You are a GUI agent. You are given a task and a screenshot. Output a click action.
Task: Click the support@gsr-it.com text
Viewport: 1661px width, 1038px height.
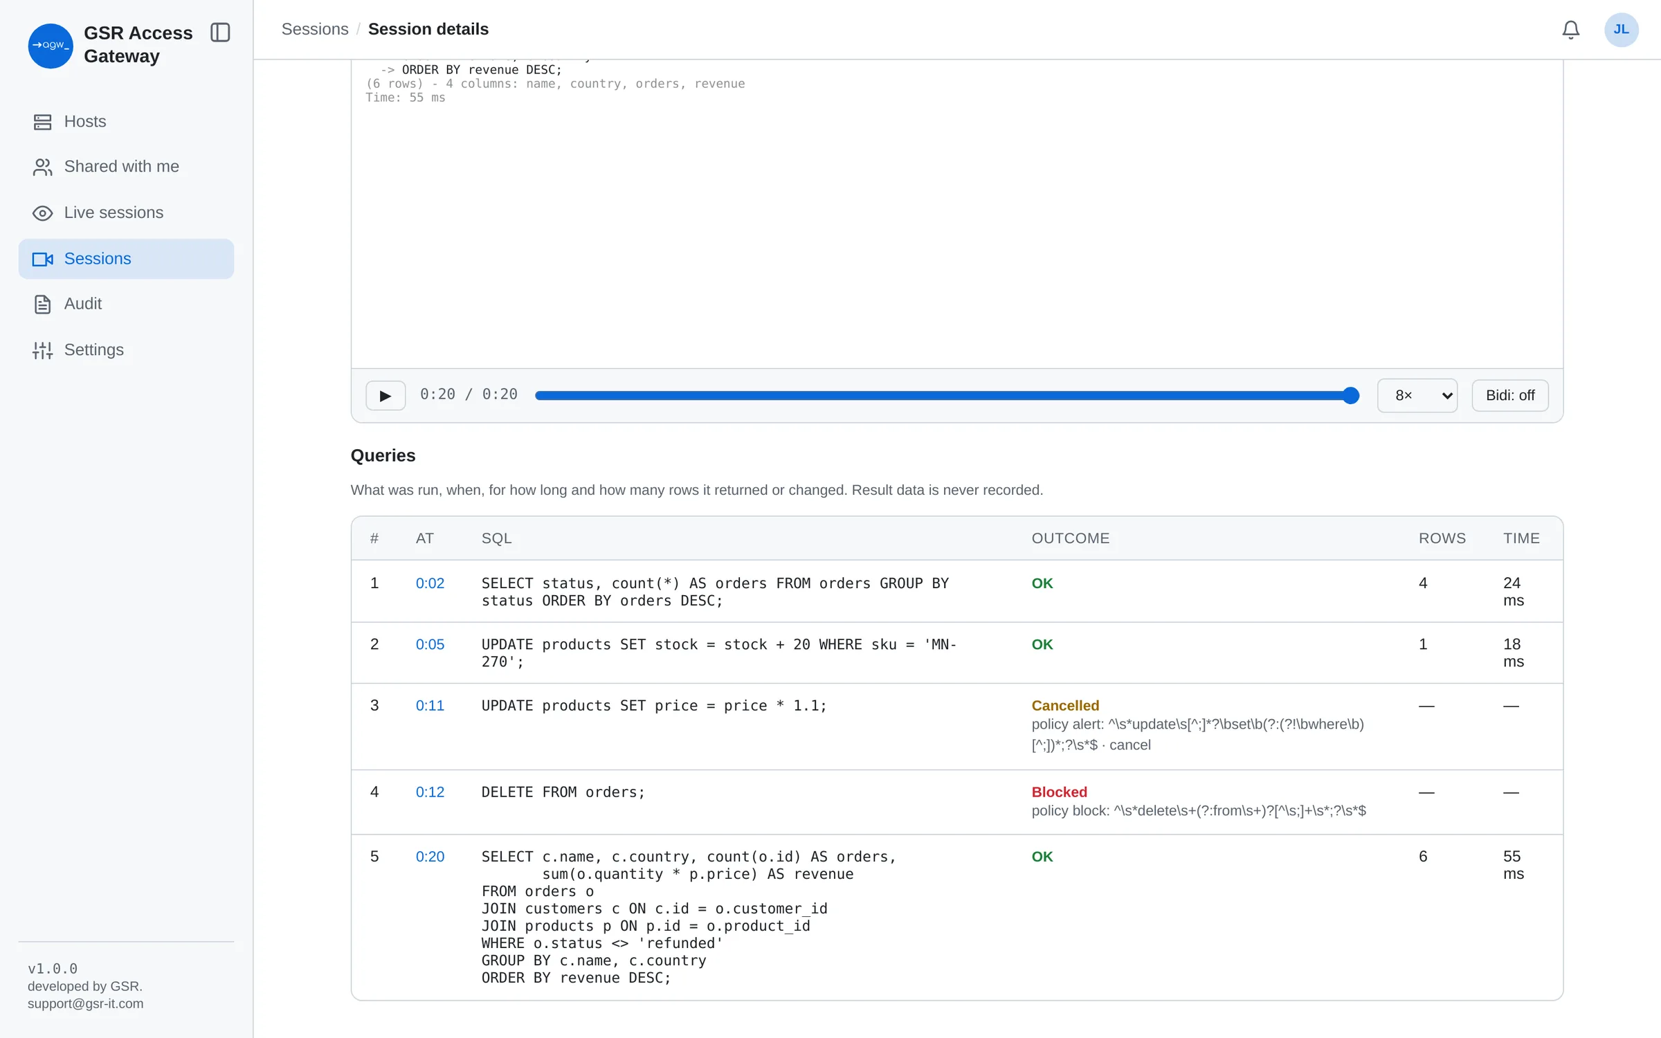point(86,1004)
